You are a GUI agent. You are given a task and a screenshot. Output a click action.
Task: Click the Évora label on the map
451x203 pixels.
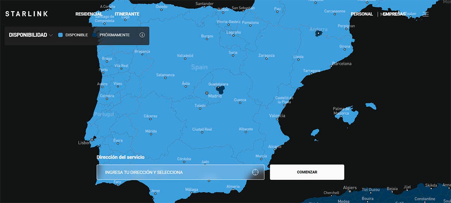[x=118, y=140]
